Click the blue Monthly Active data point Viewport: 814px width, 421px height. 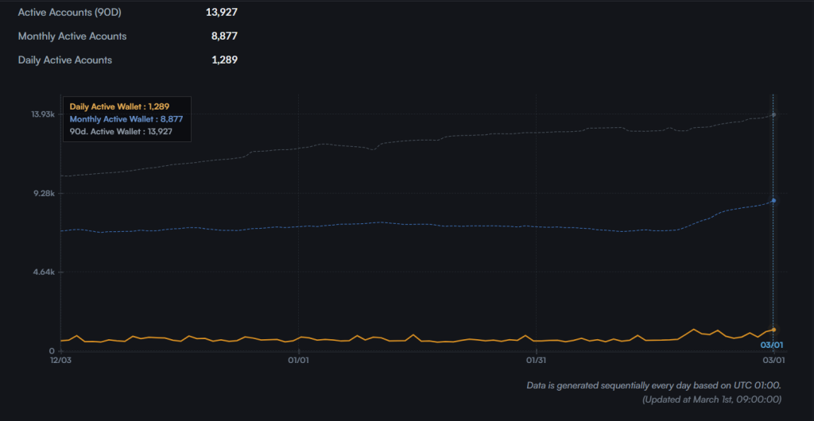(773, 200)
